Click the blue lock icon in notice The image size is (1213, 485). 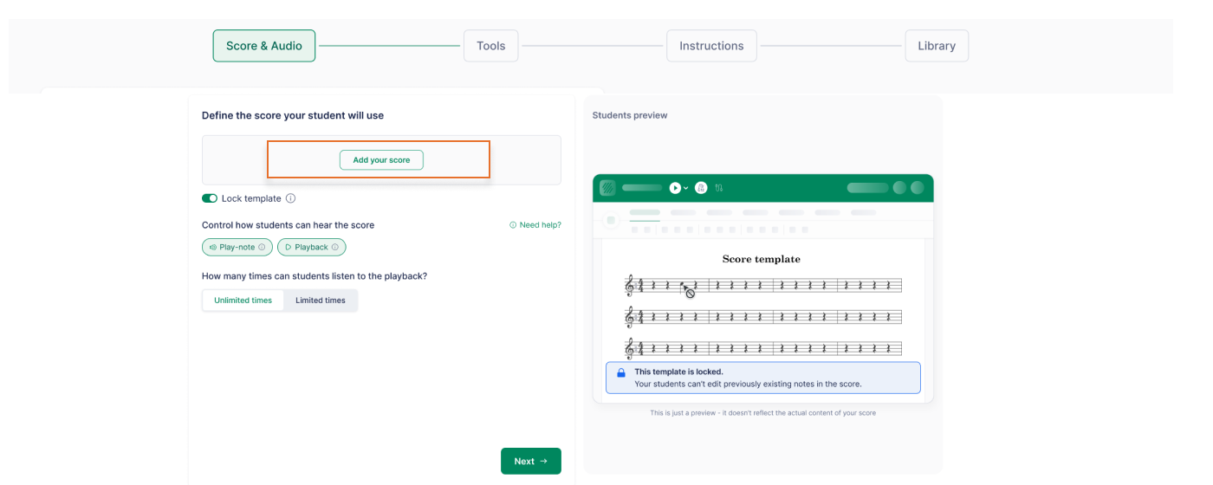click(620, 373)
